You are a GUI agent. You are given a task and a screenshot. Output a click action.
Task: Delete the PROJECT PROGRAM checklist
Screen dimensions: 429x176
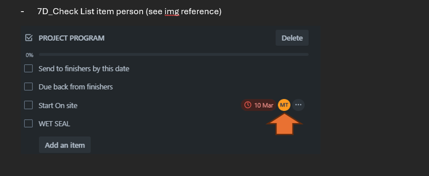point(292,38)
